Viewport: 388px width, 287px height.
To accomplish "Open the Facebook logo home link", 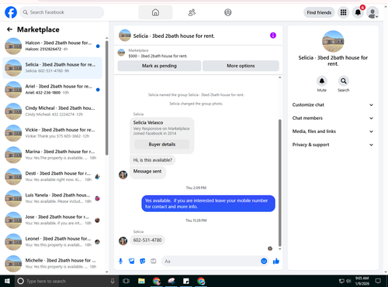I will (11, 12).
